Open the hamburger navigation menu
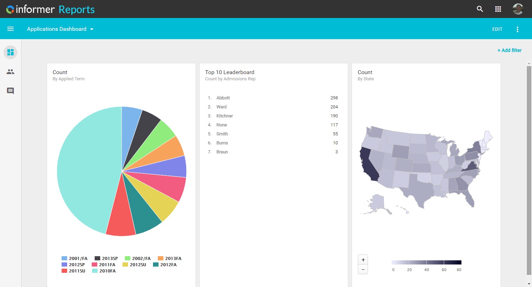The height and width of the screenshot is (287, 532). pyautogui.click(x=10, y=29)
